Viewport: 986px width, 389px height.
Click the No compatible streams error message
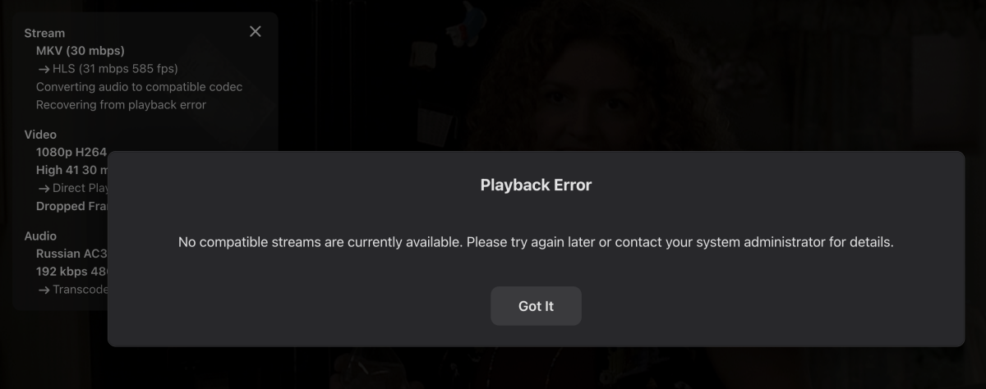pos(536,243)
